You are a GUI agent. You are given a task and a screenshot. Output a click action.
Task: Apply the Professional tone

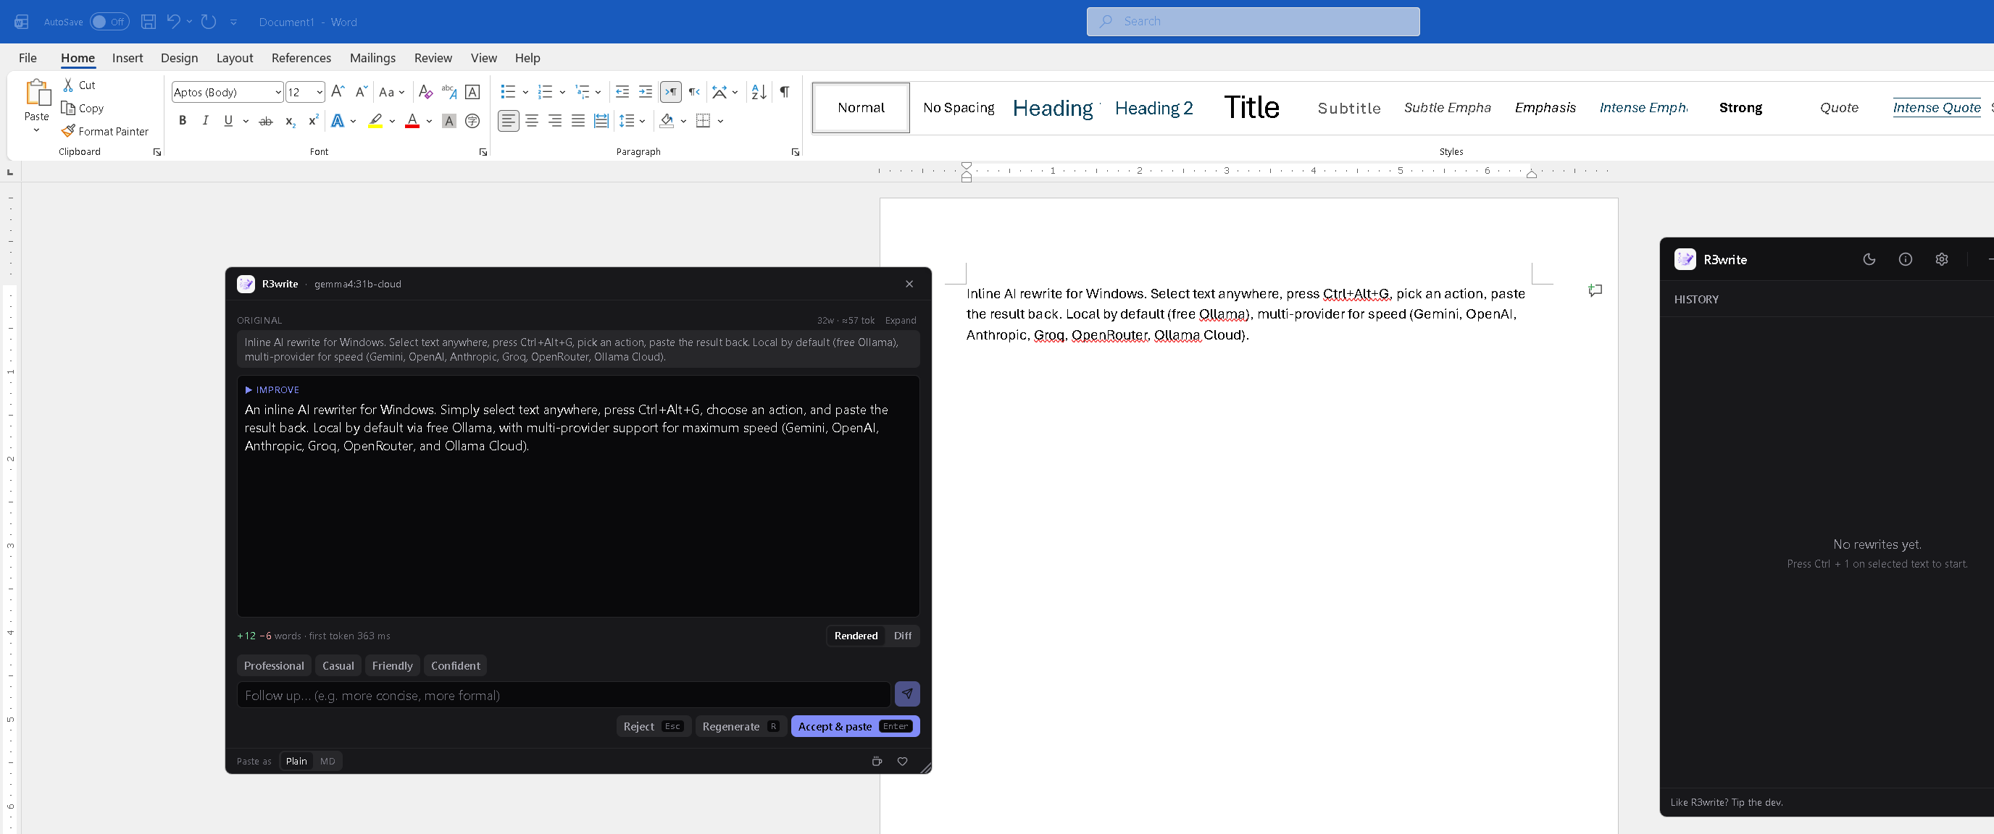pyautogui.click(x=274, y=666)
